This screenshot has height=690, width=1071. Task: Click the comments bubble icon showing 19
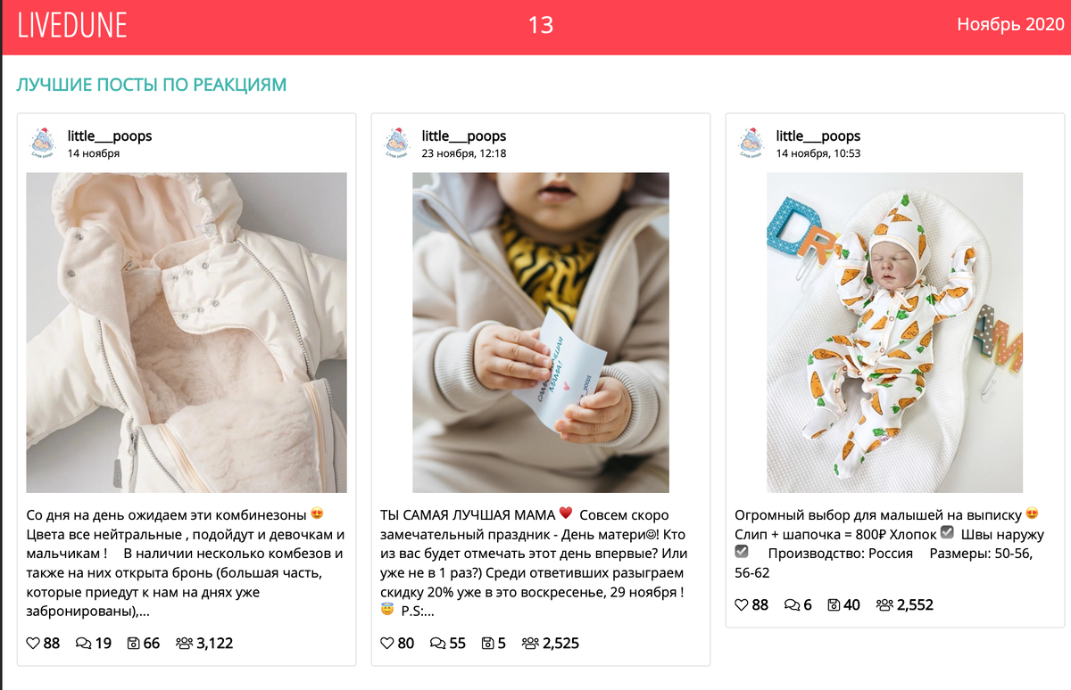coord(84,643)
